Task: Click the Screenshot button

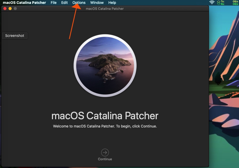Action: click(15, 36)
